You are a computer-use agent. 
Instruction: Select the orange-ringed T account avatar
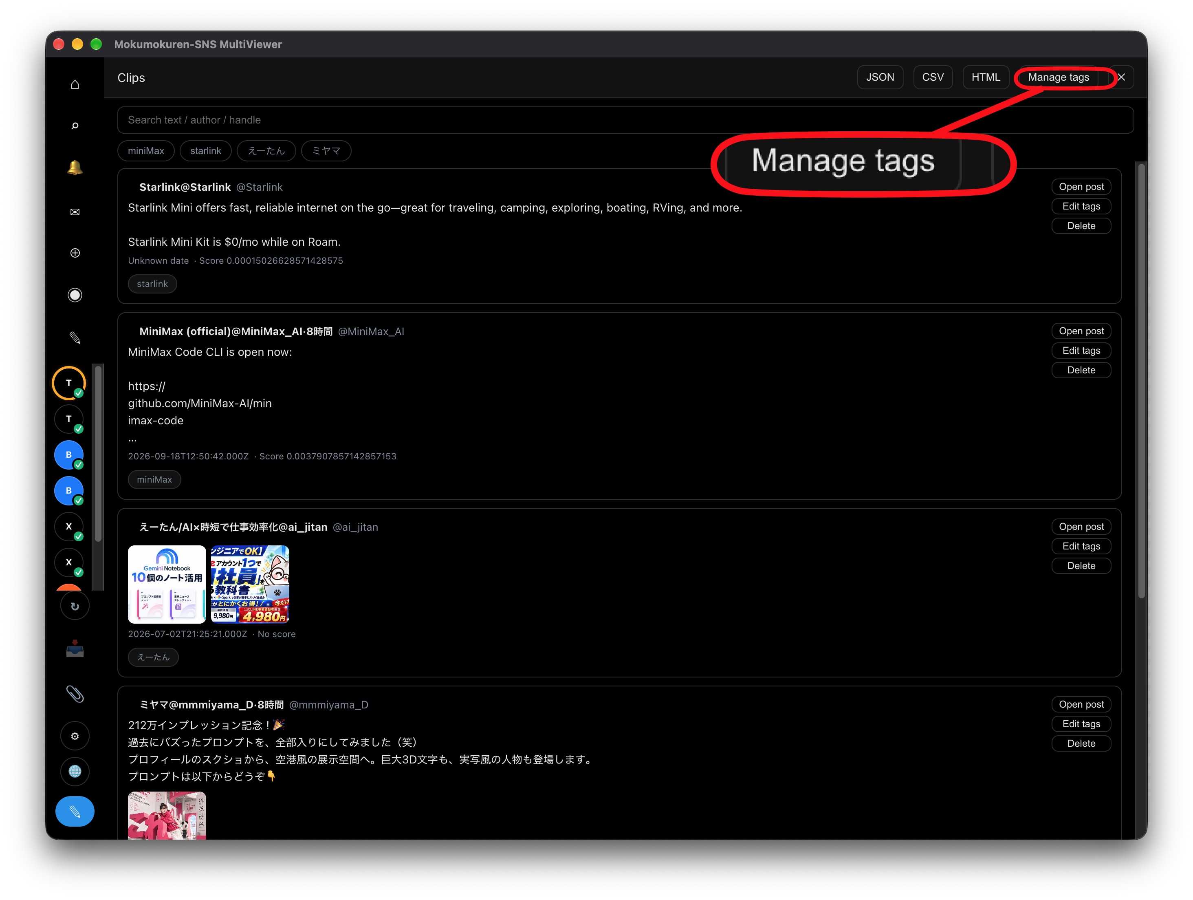tap(69, 383)
